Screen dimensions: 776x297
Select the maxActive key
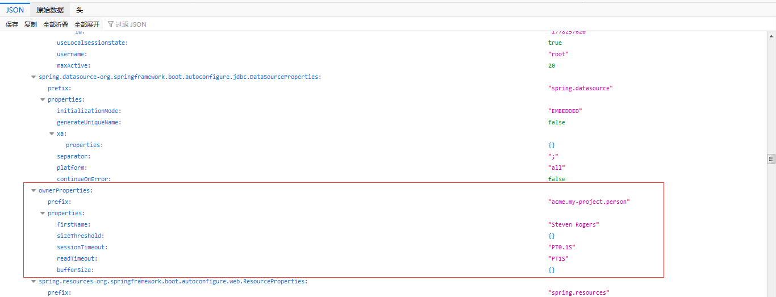[73, 65]
